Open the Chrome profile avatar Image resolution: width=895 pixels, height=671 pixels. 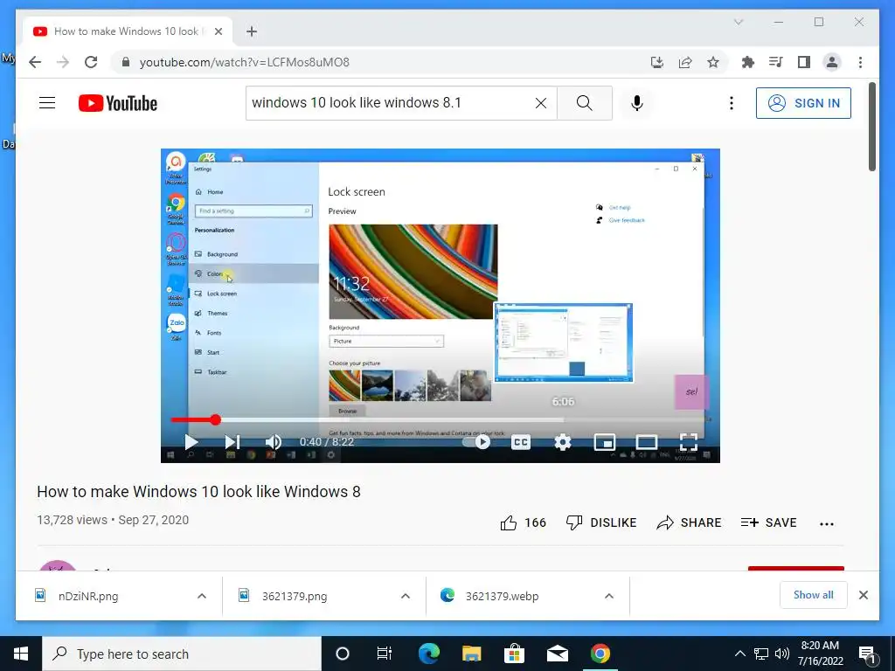[x=832, y=62]
